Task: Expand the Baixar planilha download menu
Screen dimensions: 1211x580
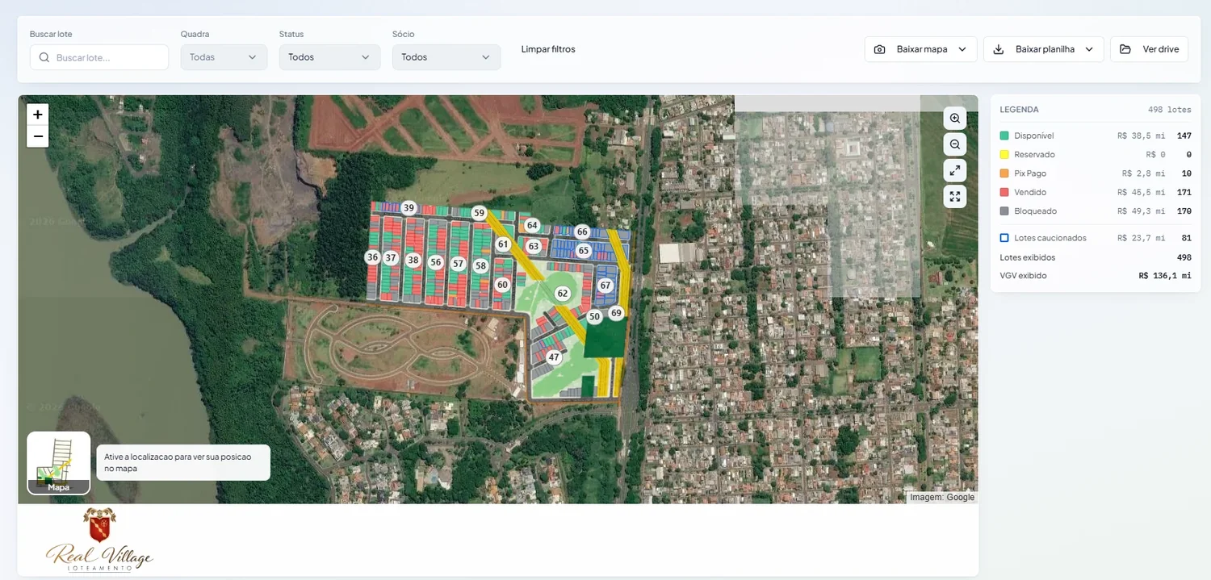Action: pyautogui.click(x=1043, y=49)
